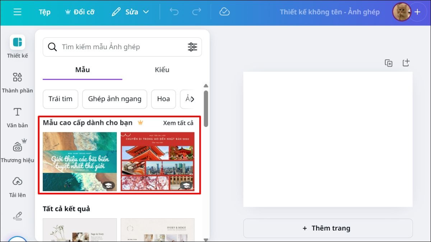Viewport: 431px width, 242px height.
Task: Add a new page with top-right icon
Action: coord(406,63)
